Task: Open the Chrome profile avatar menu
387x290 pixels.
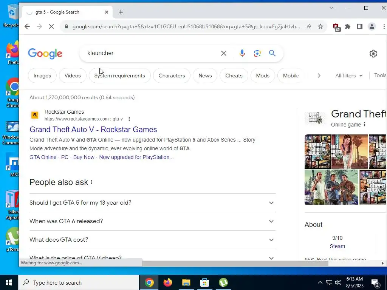Action: pos(372,27)
